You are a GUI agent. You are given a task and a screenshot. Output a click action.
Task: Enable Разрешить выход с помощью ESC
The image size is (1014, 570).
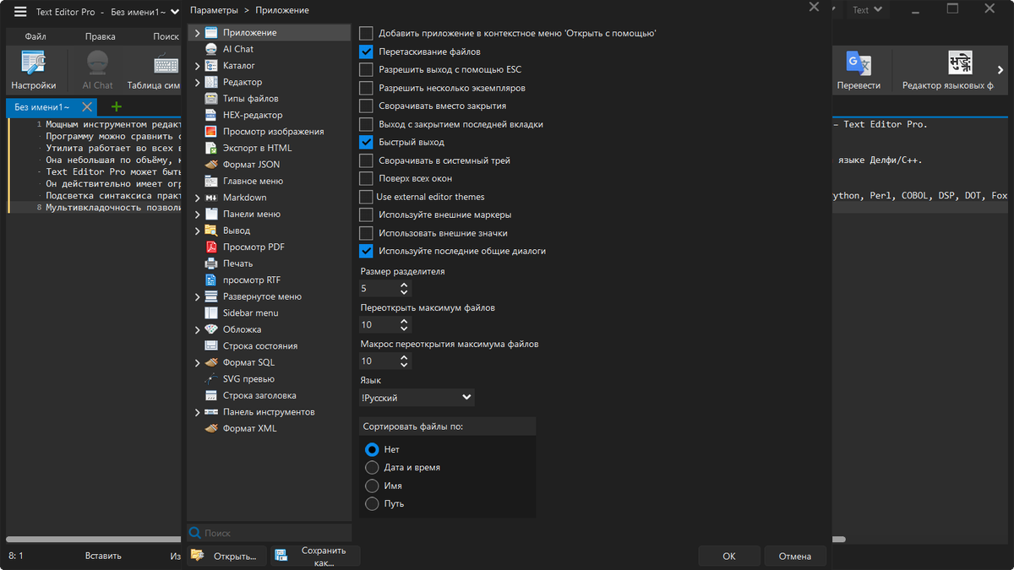click(366, 69)
